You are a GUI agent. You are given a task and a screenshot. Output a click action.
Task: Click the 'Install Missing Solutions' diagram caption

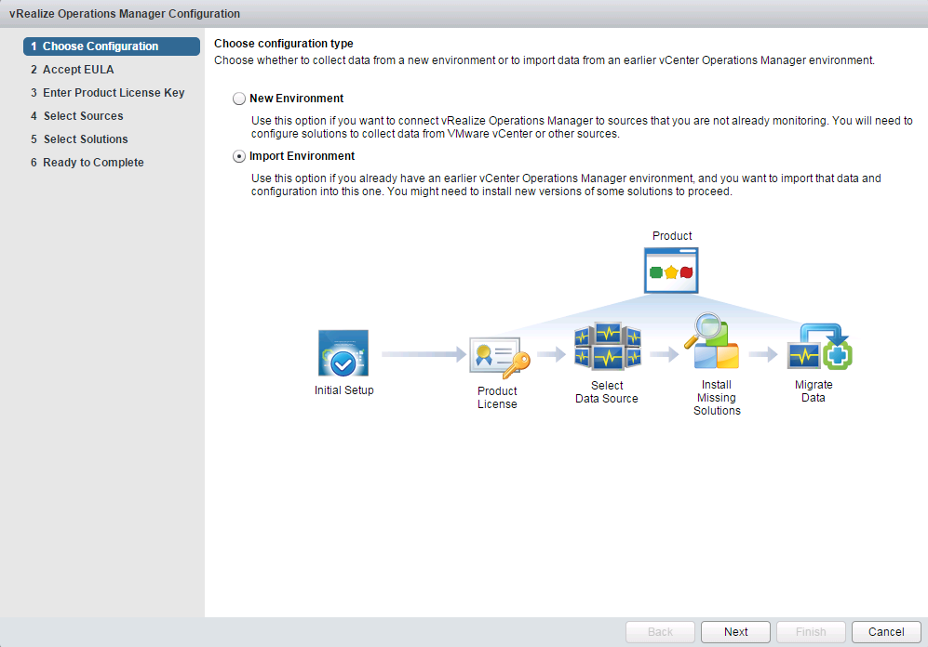(x=717, y=398)
